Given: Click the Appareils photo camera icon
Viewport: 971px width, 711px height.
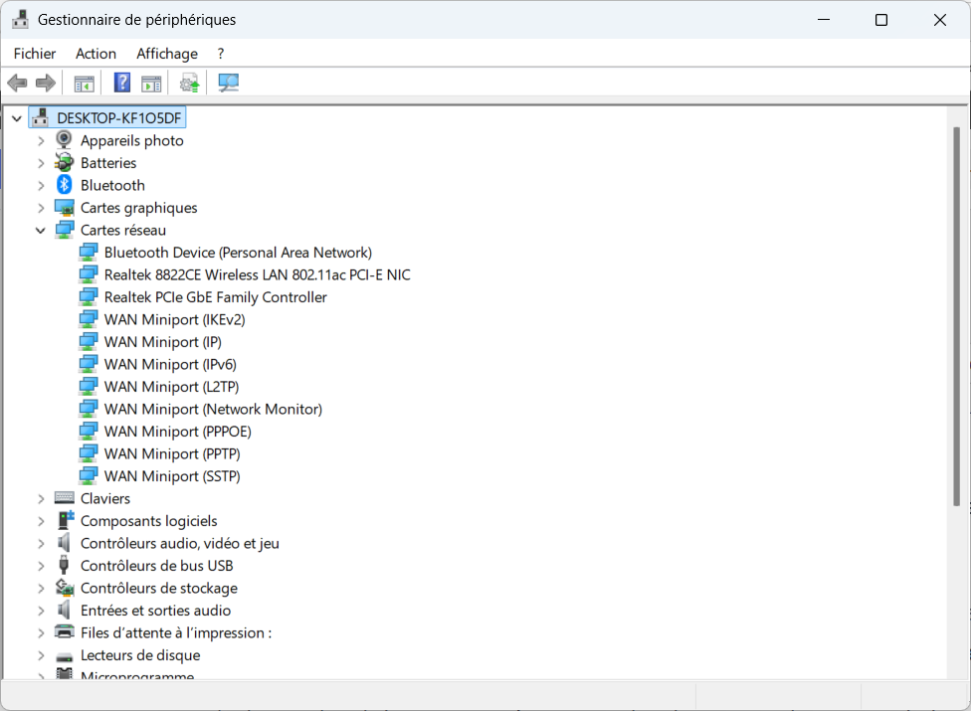Looking at the screenshot, I should coord(64,140).
